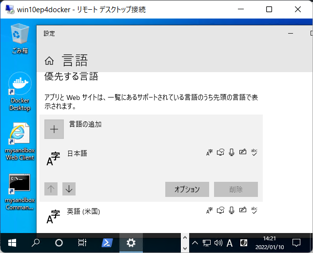Screen dimensions: 313x253
Task: Open the notification action center icon
Action: tap(296, 243)
